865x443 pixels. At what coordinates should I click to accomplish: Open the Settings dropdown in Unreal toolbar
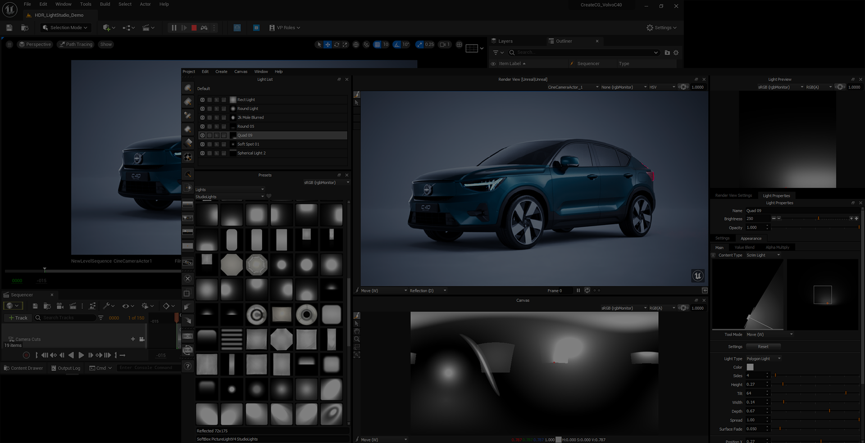click(661, 28)
